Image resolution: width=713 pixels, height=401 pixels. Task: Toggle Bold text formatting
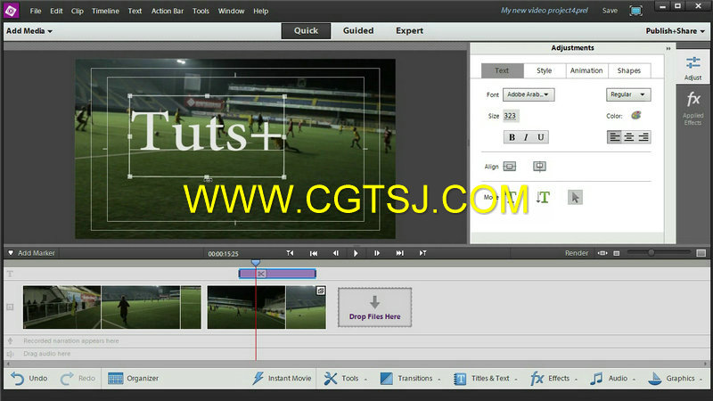[512, 137]
